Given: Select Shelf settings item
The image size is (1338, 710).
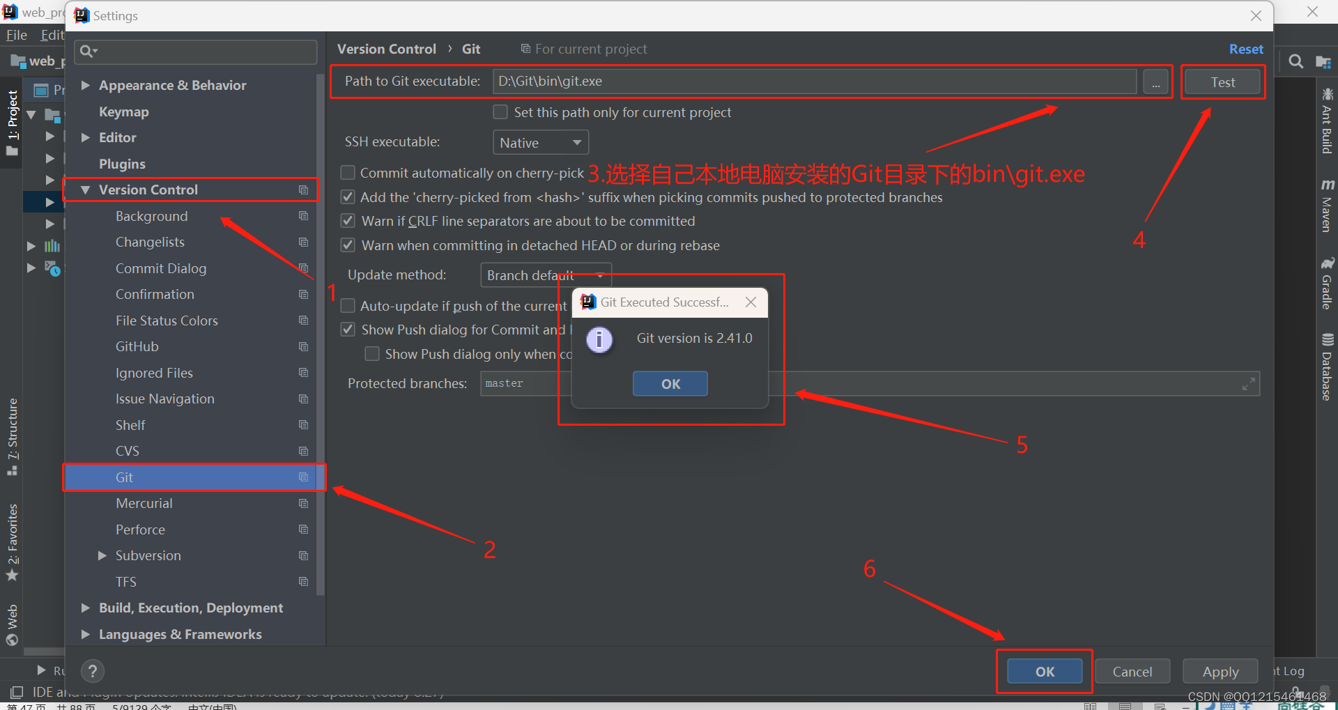Looking at the screenshot, I should point(130,425).
